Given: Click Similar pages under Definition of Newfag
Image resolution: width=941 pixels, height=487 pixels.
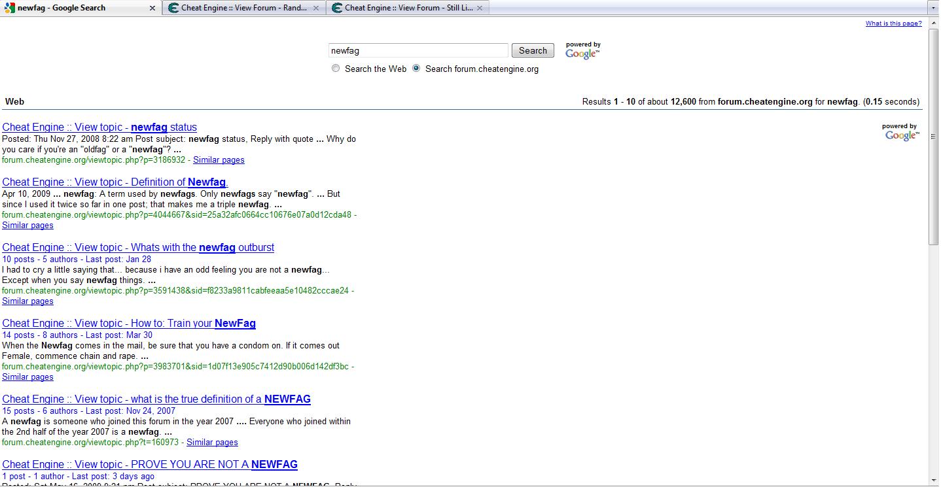Looking at the screenshot, I should 27,226.
